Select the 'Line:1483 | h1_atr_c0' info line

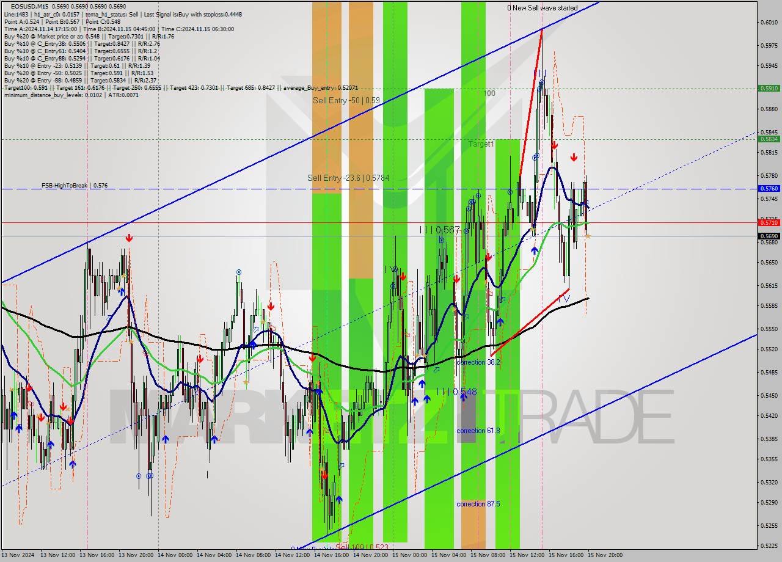pos(122,14)
